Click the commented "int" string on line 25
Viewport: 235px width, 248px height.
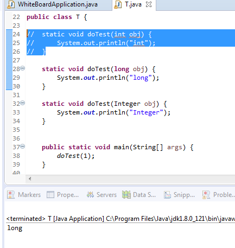point(139,43)
